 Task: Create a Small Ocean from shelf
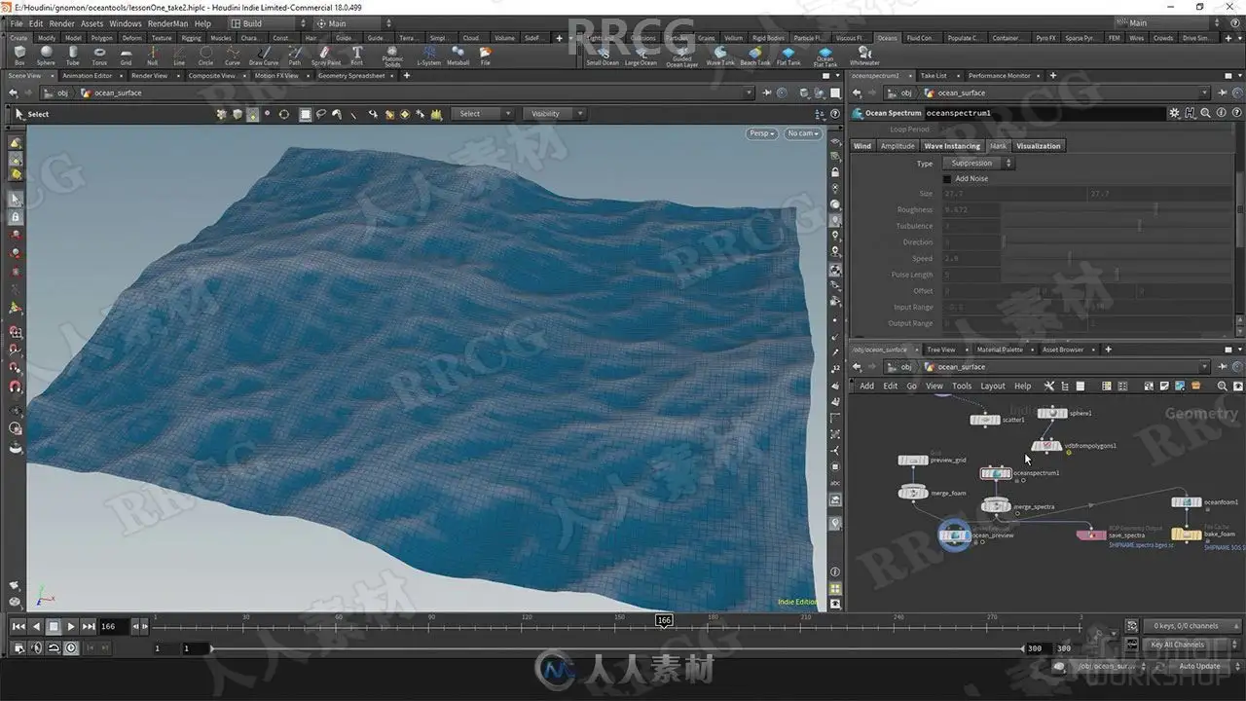click(x=604, y=55)
